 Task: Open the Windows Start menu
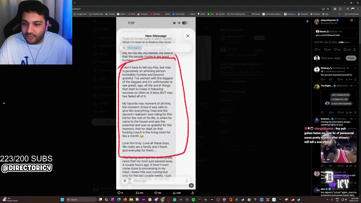click(62, 200)
